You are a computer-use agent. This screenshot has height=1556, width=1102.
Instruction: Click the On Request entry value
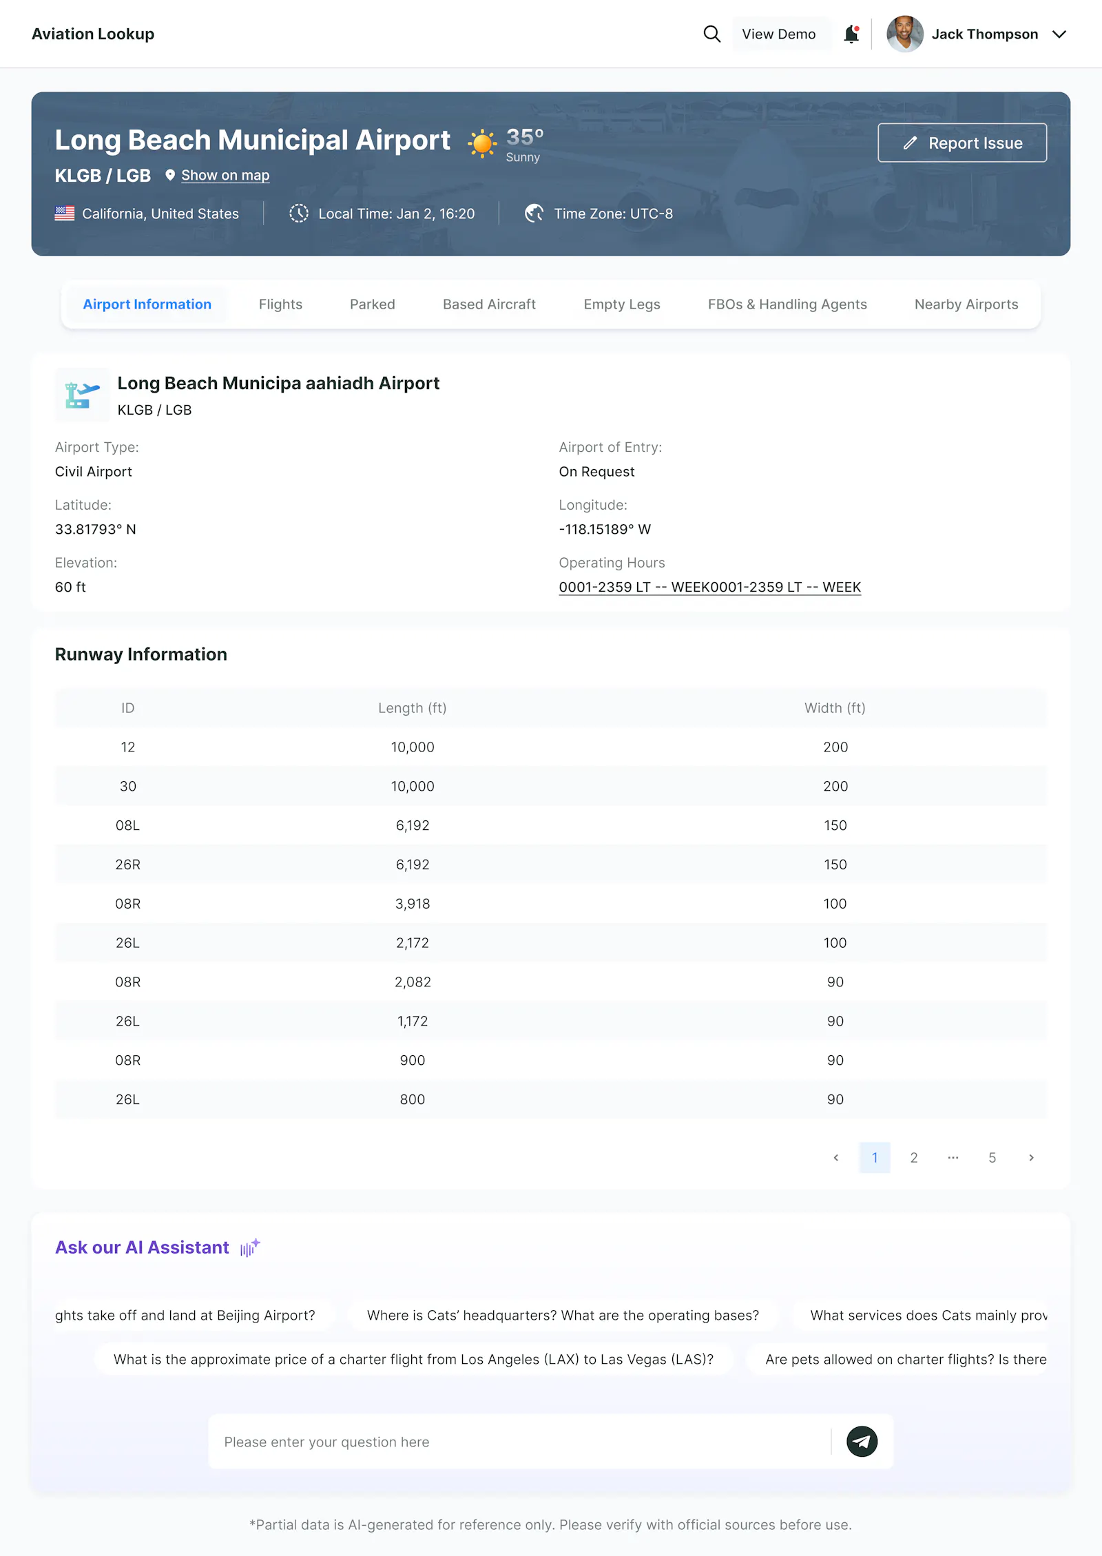pos(596,472)
